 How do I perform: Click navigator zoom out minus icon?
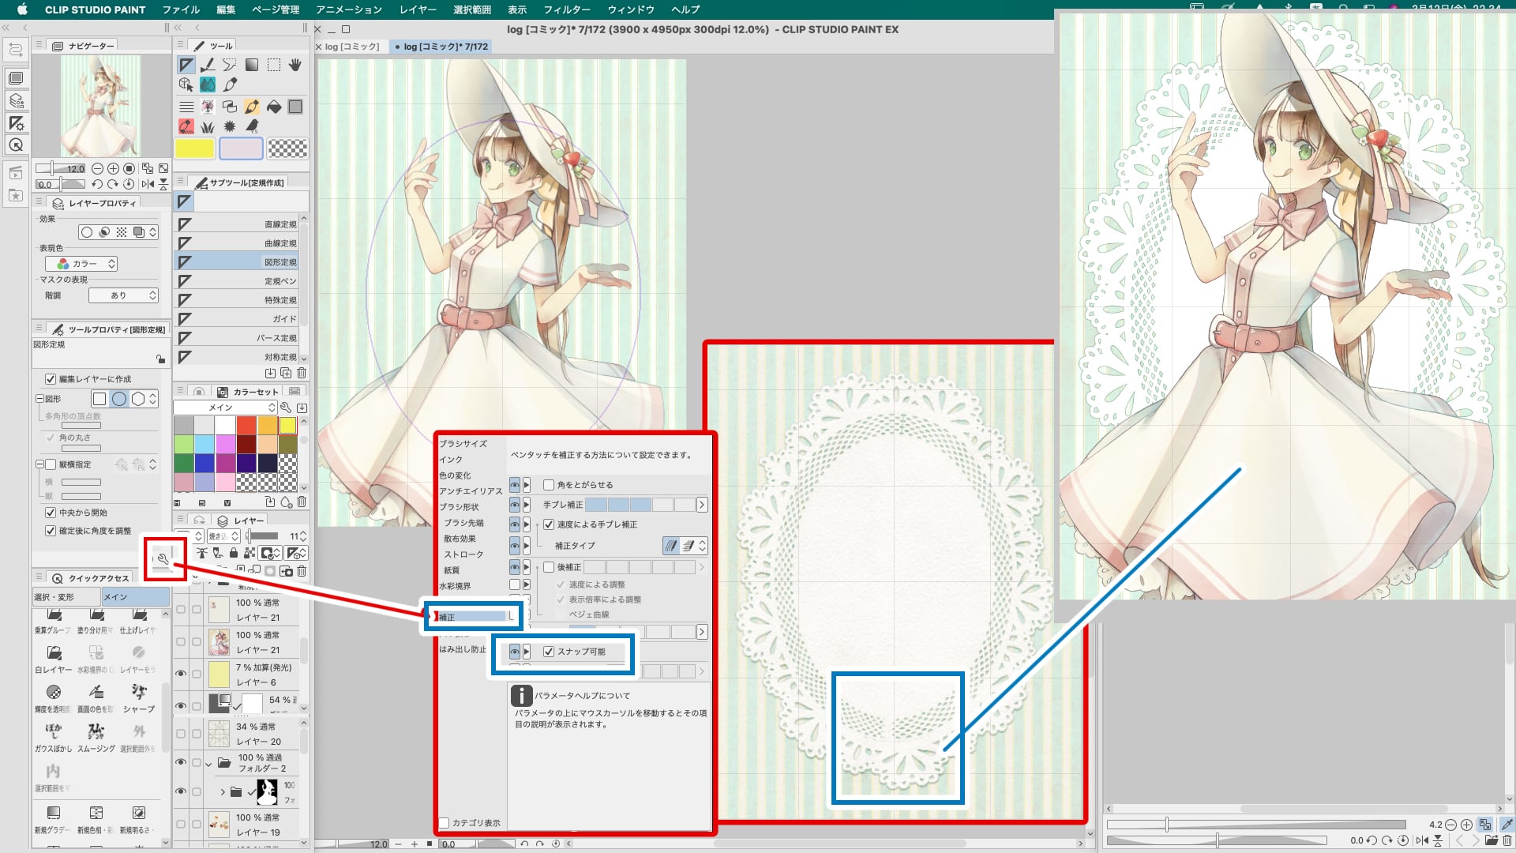tap(97, 168)
